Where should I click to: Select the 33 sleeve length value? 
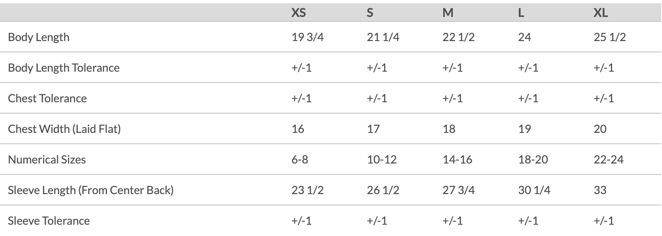[x=600, y=190]
